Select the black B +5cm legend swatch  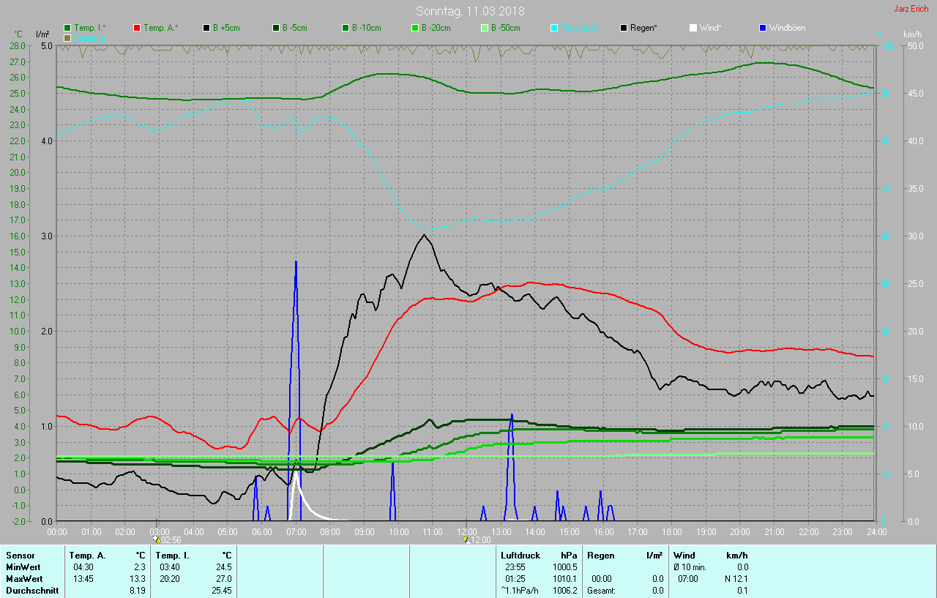(206, 28)
